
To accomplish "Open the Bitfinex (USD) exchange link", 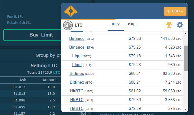I will coord(77,74).
